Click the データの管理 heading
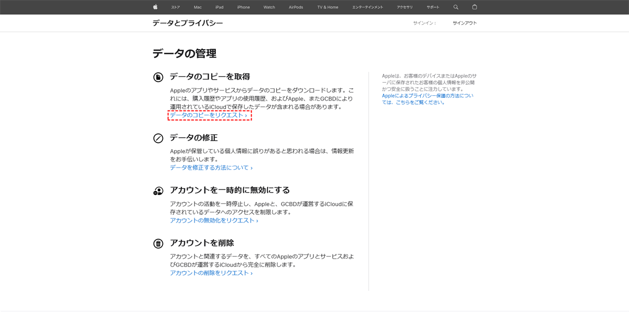Screen dimensions: 629x312 [x=185, y=53]
